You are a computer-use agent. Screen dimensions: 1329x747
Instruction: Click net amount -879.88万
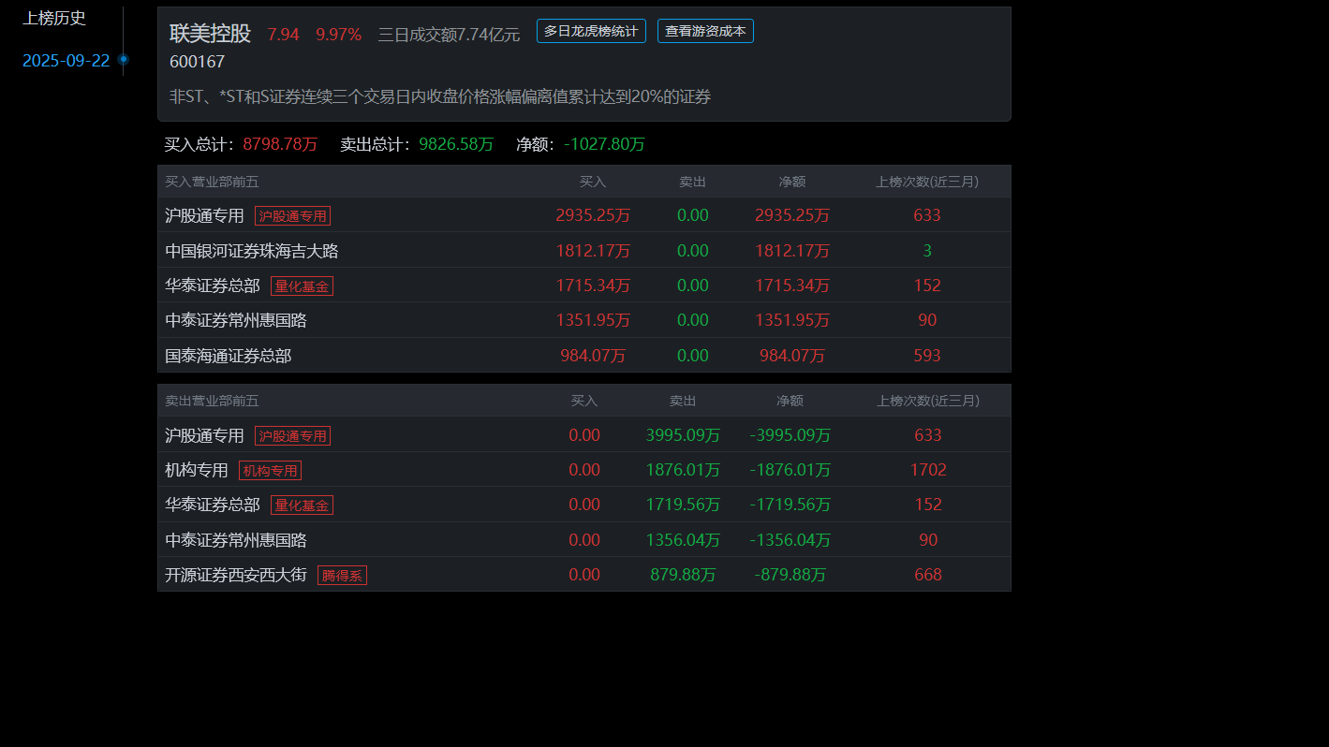790,575
